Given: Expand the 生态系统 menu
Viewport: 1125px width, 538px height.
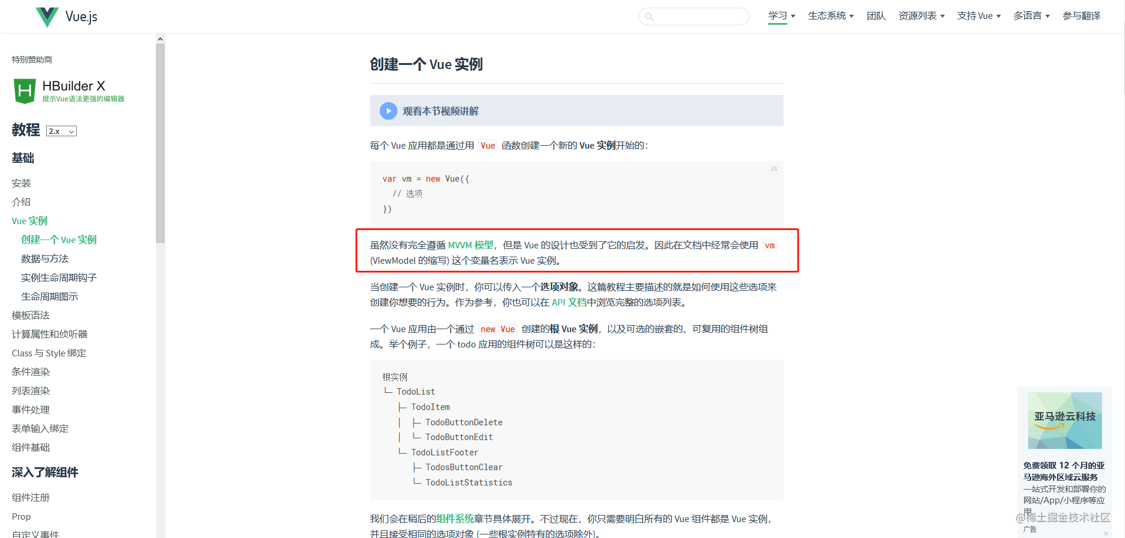Looking at the screenshot, I should click(830, 16).
